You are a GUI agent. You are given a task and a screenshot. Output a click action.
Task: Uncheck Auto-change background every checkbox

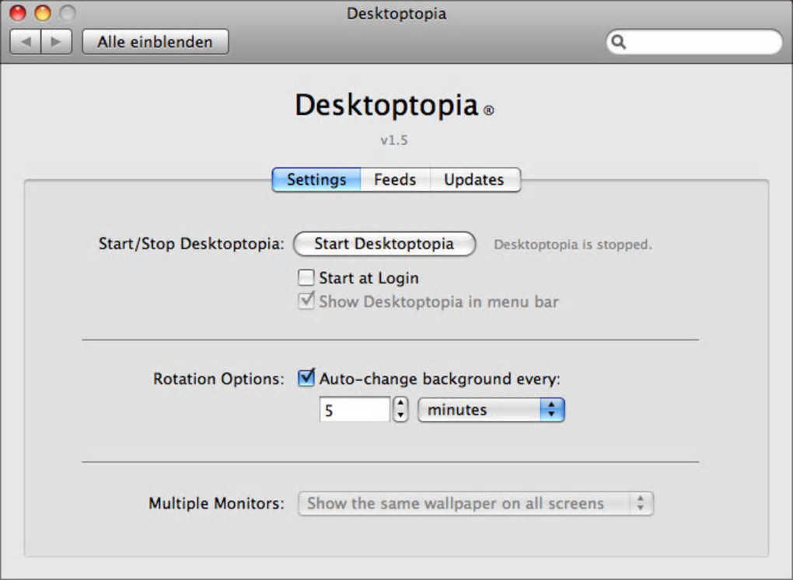(x=306, y=378)
